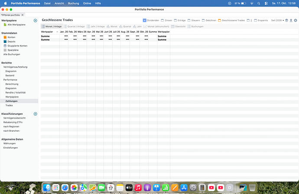Toggle the Geschlossene Trades filter
Screen dimensions: 299x194
tap(231, 20)
